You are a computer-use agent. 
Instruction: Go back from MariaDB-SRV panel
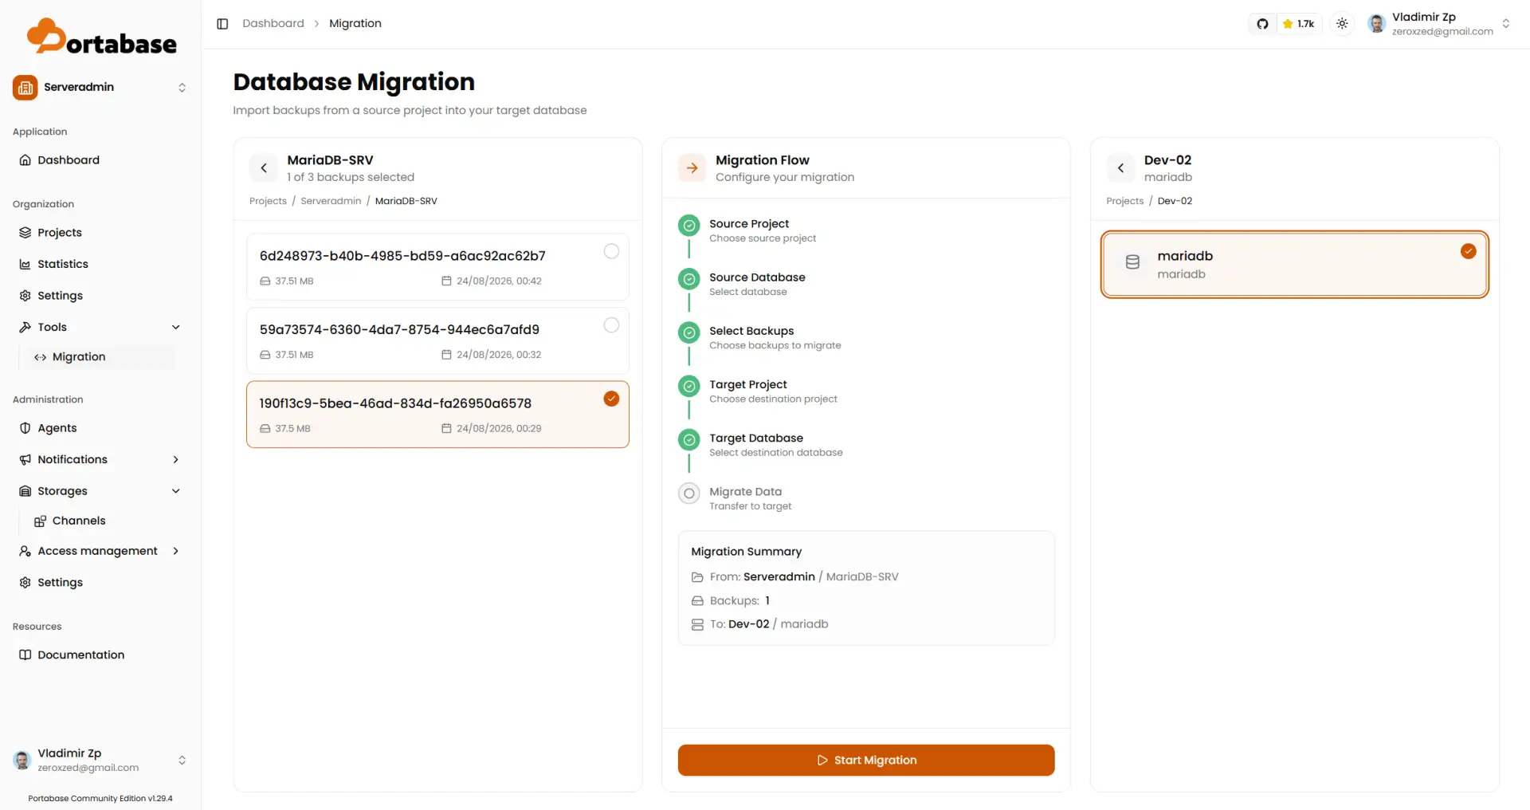(x=264, y=168)
